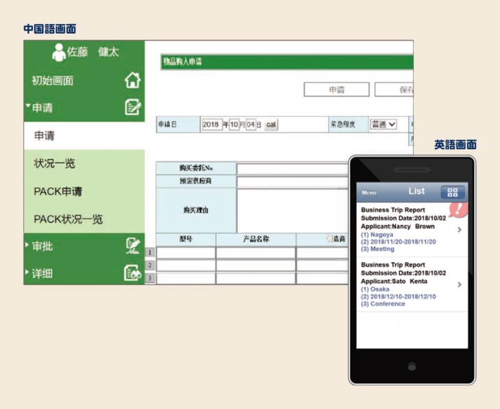
Task: Open Nancy Brown's Business Trip Report entry
Action: coord(411,229)
